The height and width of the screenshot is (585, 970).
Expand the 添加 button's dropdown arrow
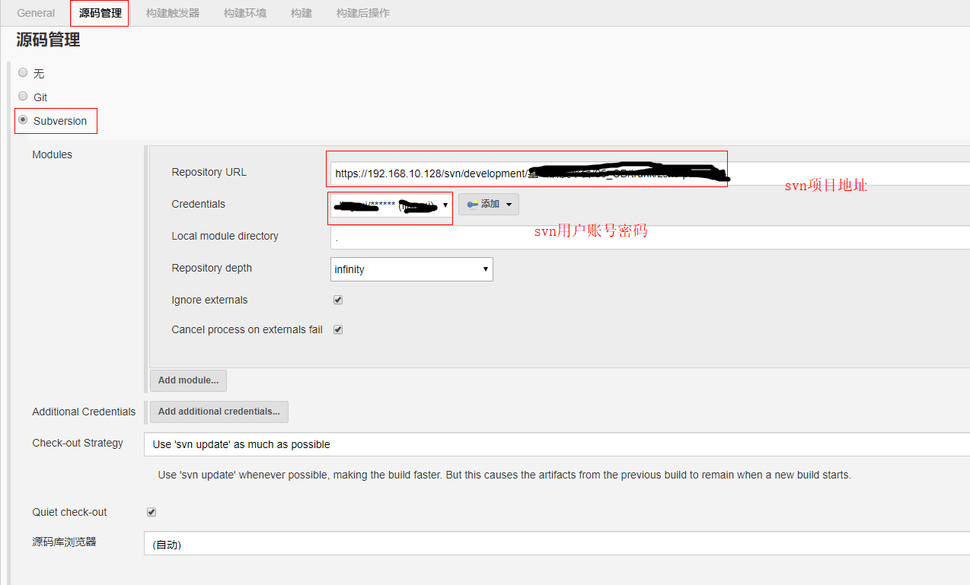[509, 205]
